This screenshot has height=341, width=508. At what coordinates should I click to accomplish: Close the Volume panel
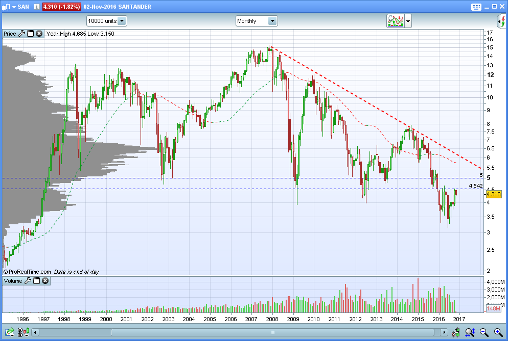point(45,281)
